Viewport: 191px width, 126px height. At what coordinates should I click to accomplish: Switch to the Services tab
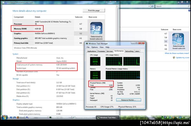(110, 51)
